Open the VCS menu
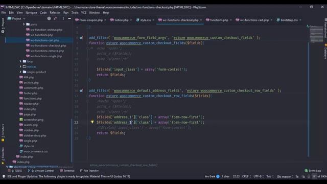The height and width of the screenshot is (184, 327). pos(84,13)
